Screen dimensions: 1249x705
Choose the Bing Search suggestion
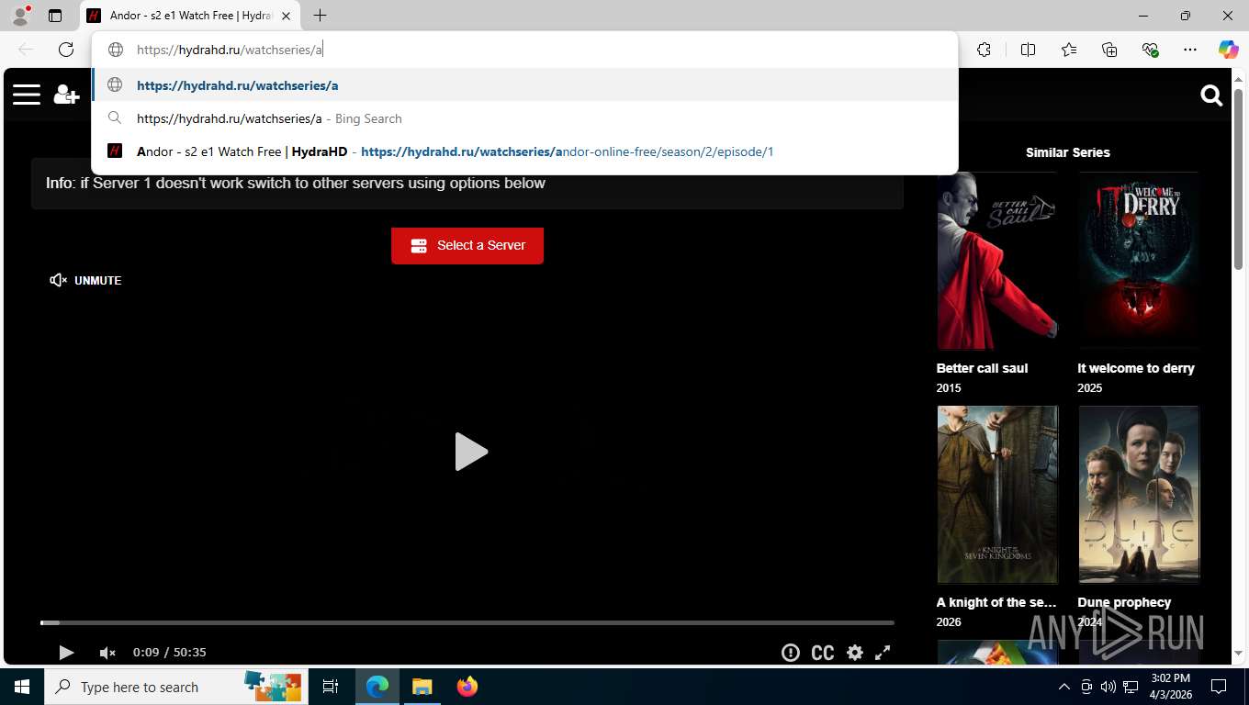click(x=524, y=118)
